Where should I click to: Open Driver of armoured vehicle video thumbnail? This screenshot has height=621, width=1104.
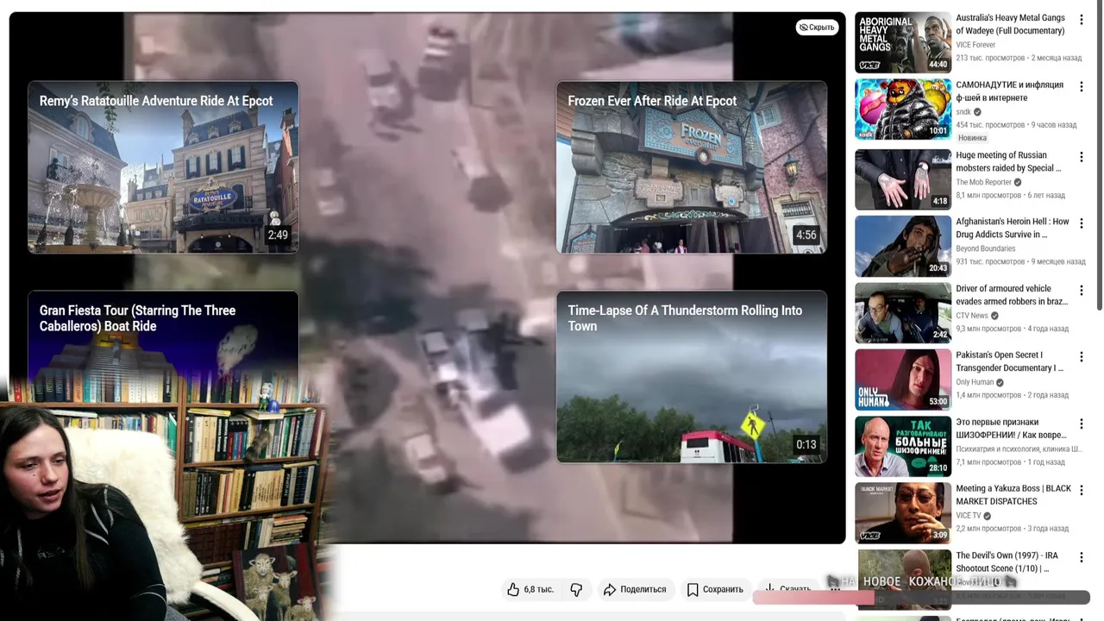(x=903, y=313)
